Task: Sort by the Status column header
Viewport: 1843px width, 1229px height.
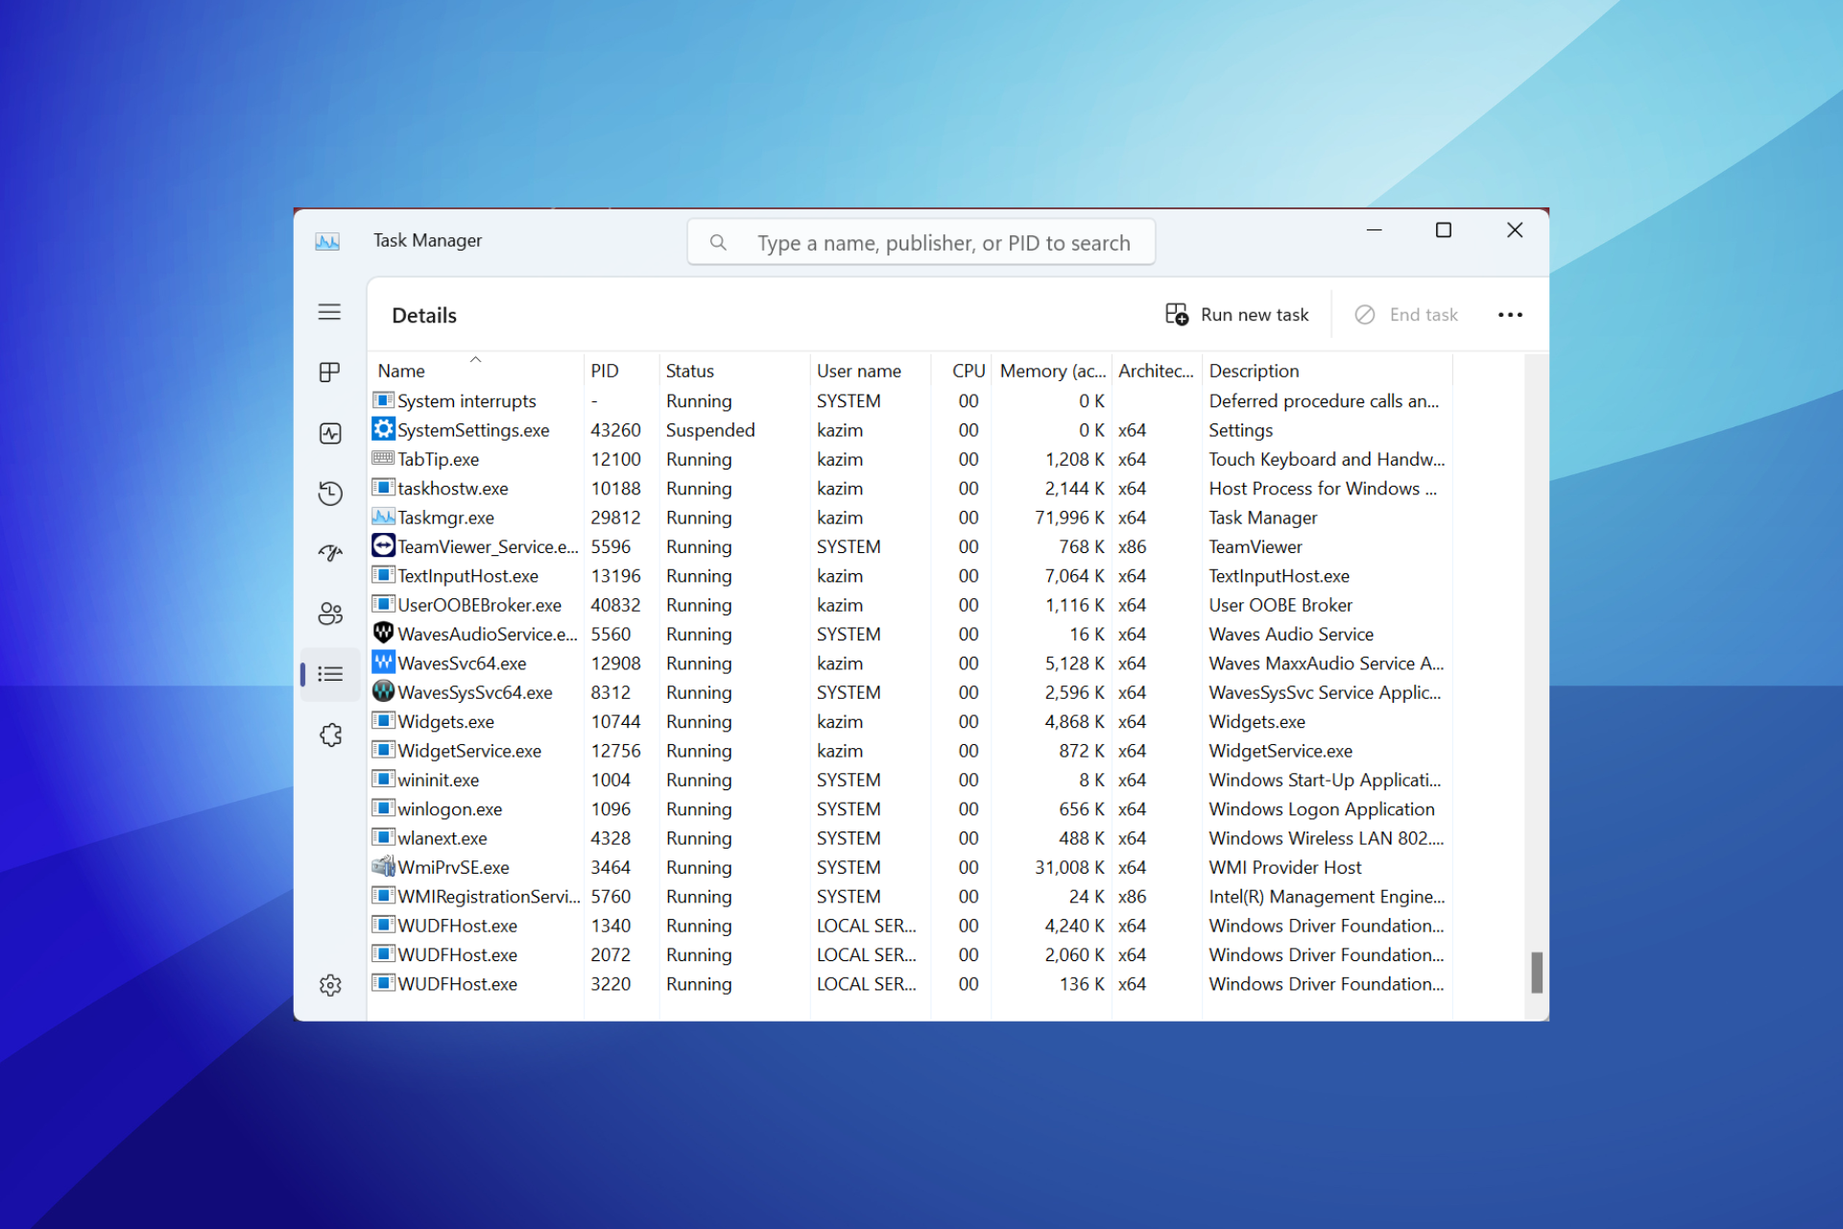Action: [734, 371]
